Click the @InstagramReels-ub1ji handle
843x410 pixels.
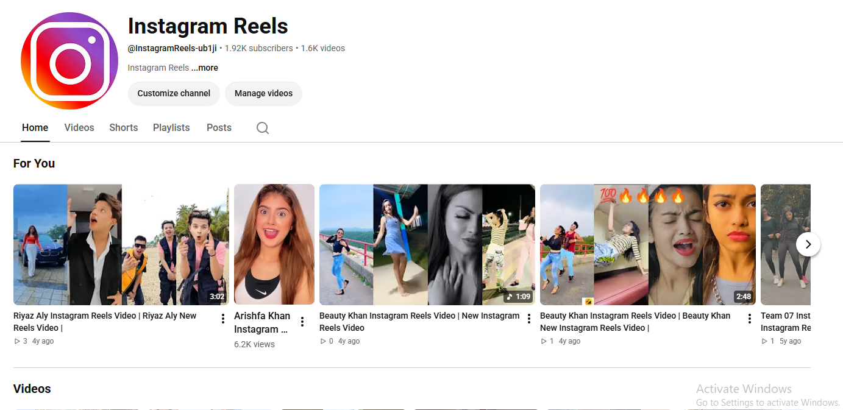(172, 48)
